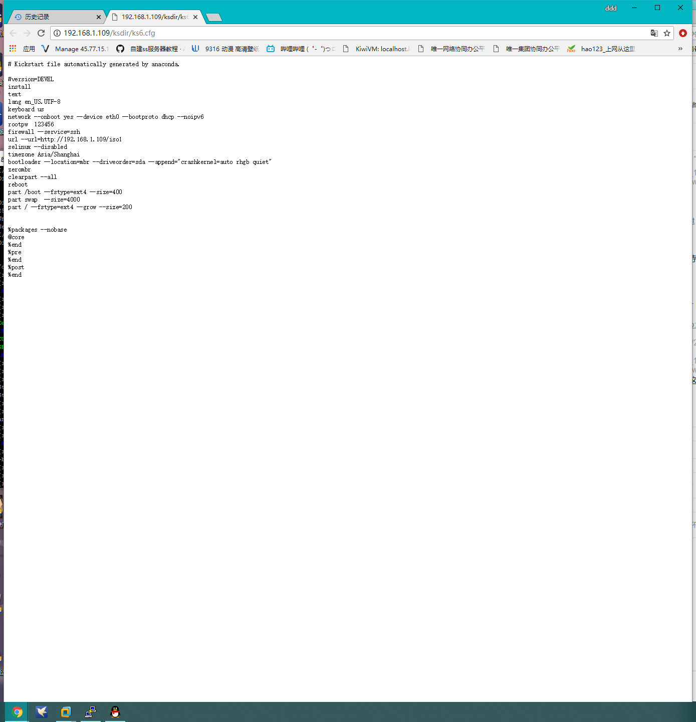Open the 应用 apps bookmark
696x722 pixels.
point(22,49)
